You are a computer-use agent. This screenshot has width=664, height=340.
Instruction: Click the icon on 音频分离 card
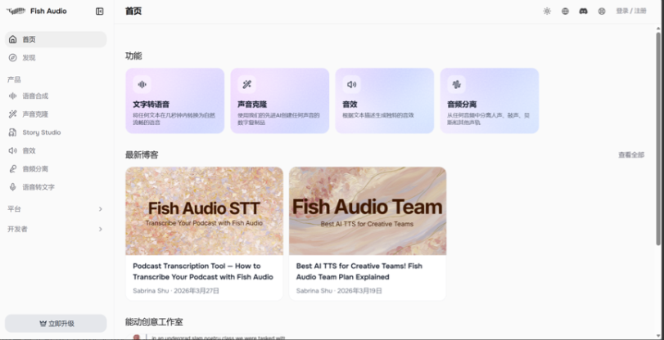coord(457,84)
